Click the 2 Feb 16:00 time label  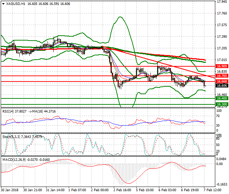click(122, 190)
